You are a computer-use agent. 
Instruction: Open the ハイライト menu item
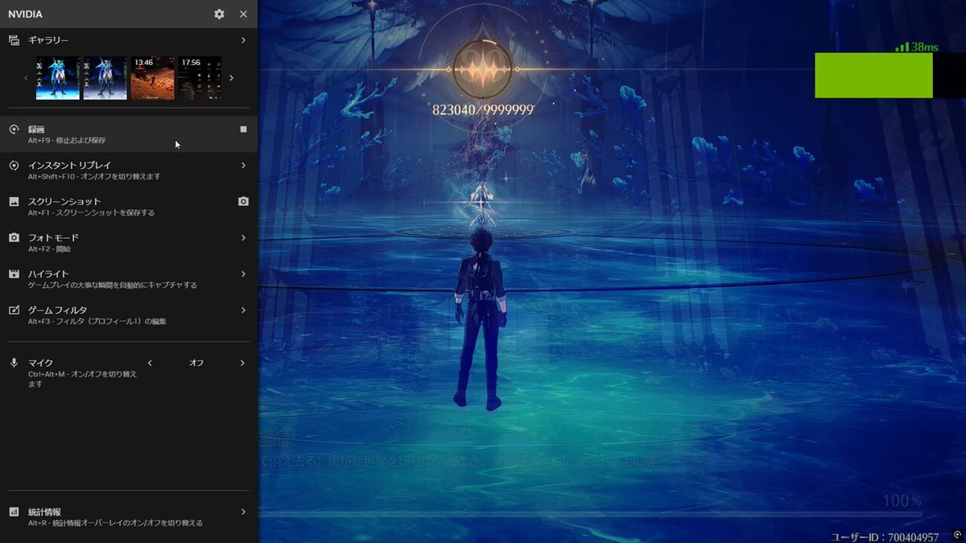tap(129, 279)
